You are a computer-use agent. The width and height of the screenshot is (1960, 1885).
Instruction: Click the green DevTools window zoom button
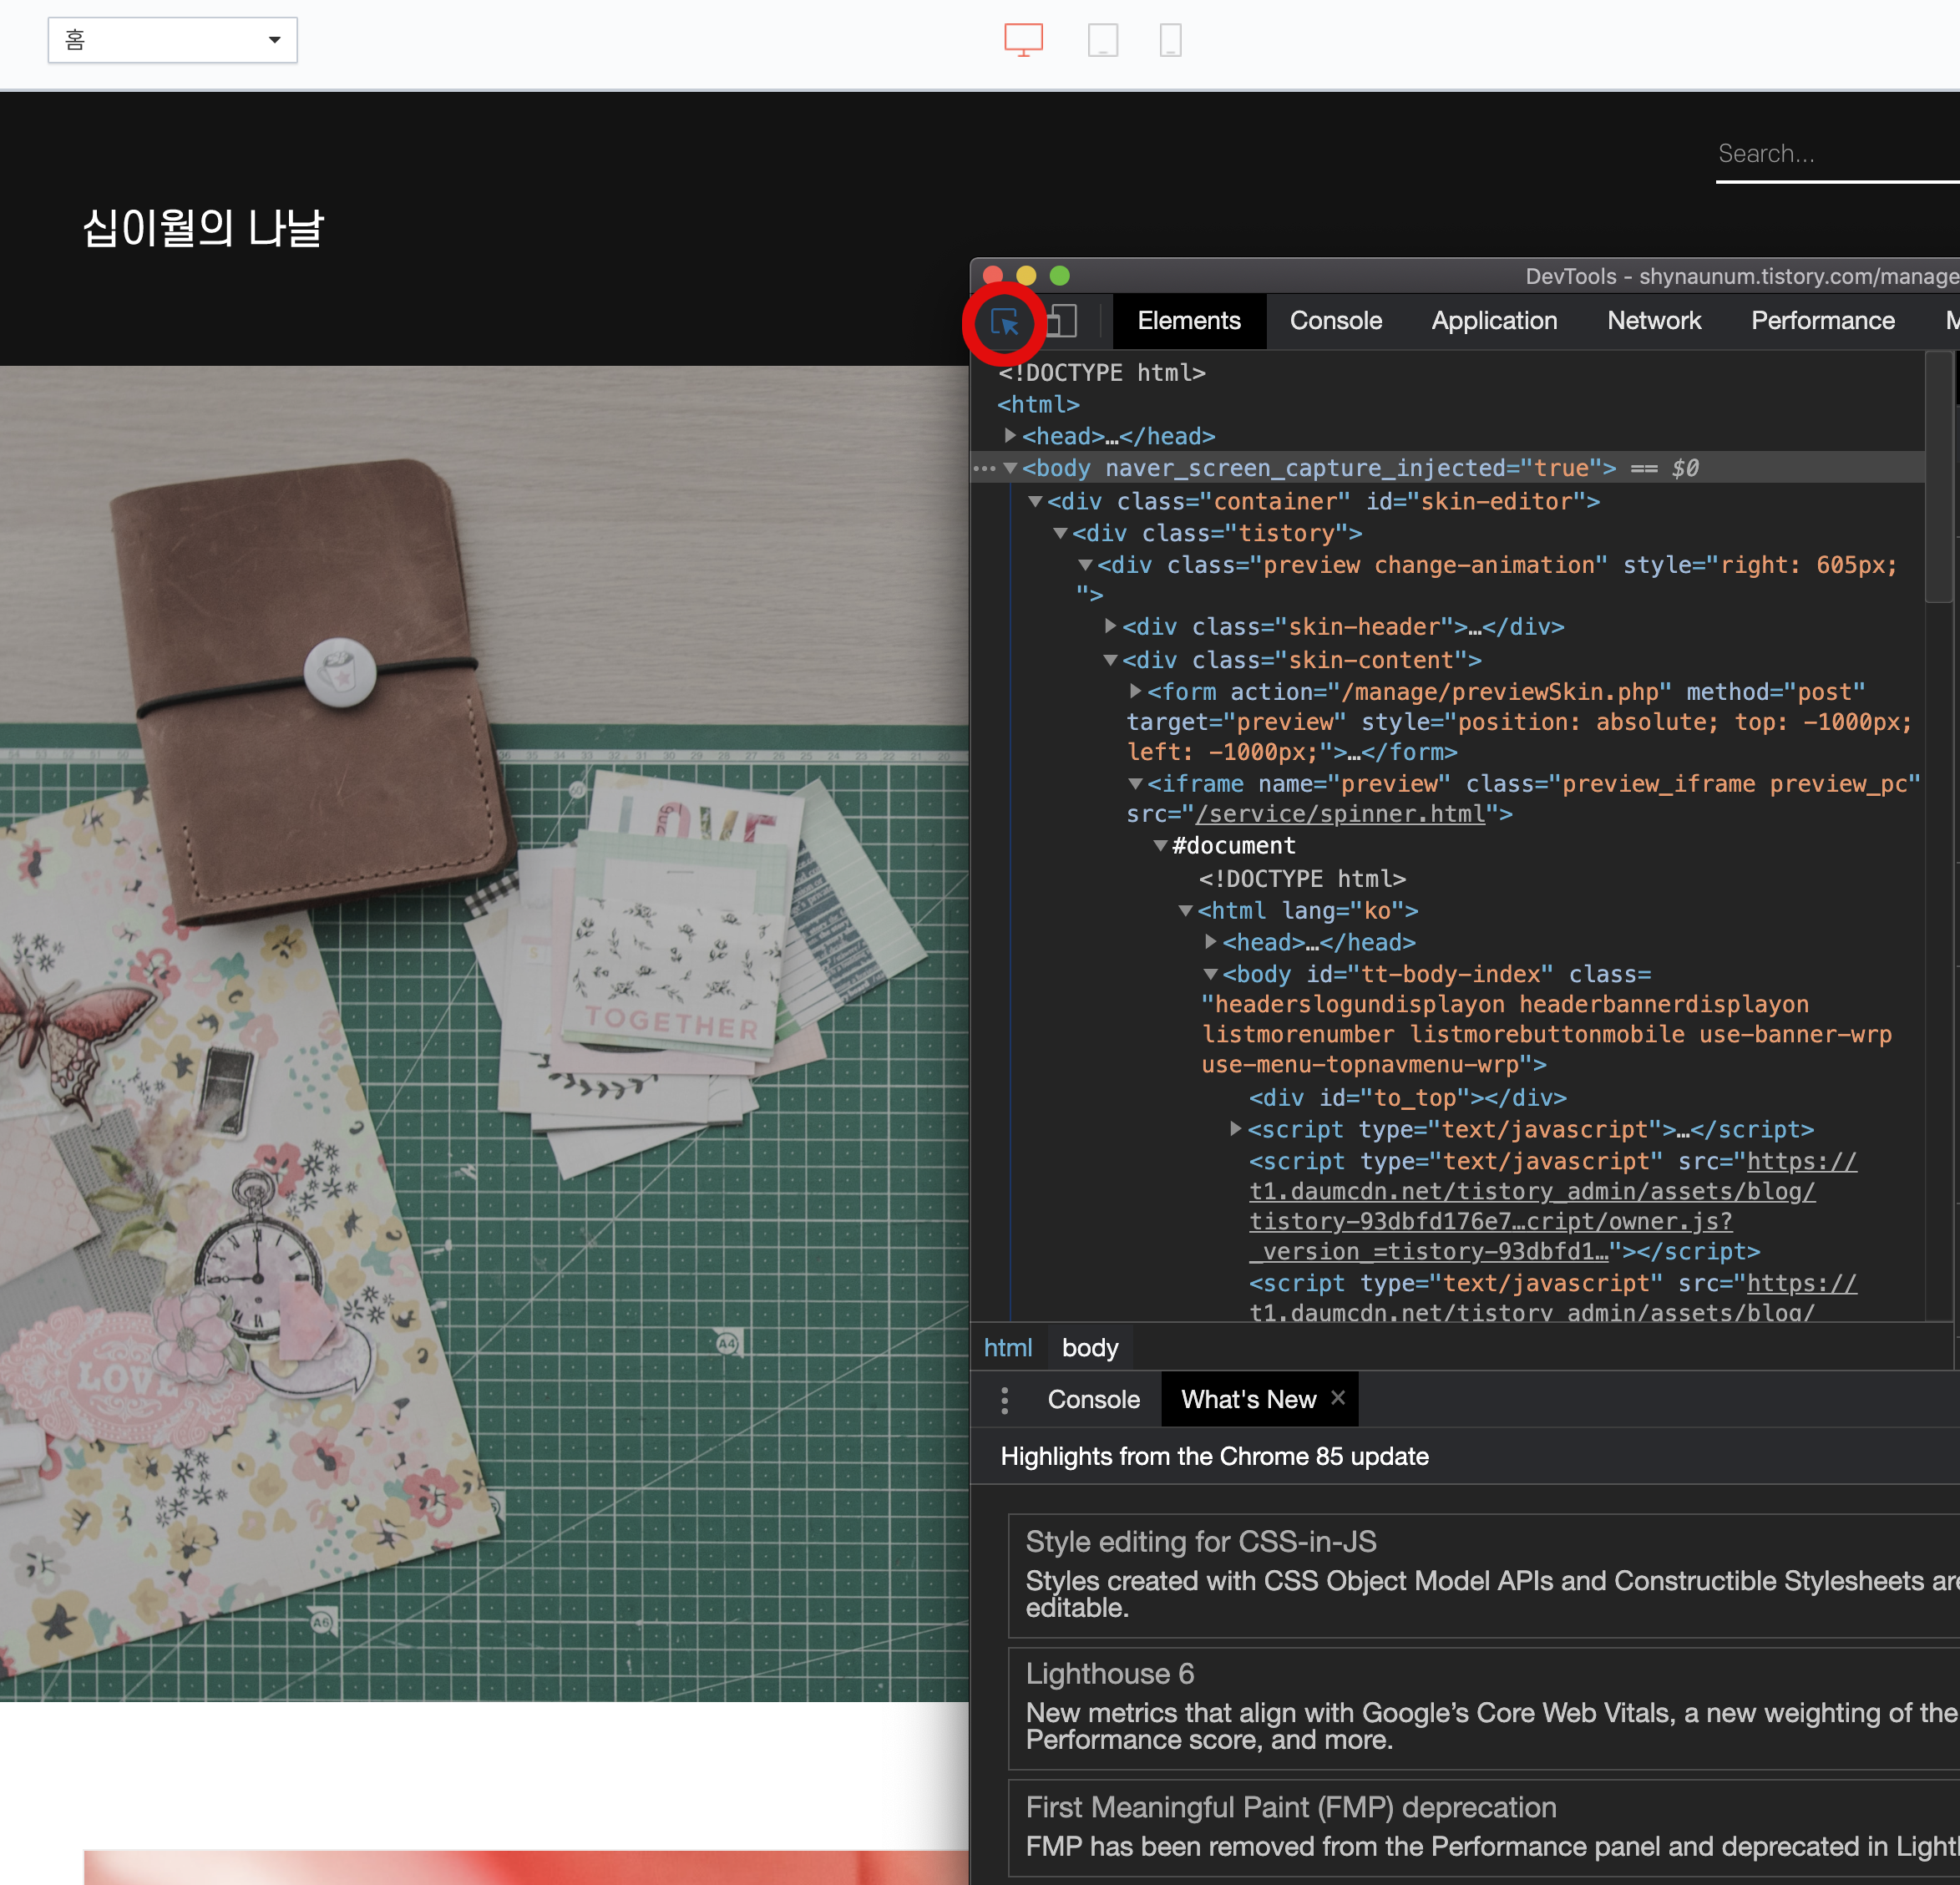(x=1060, y=275)
